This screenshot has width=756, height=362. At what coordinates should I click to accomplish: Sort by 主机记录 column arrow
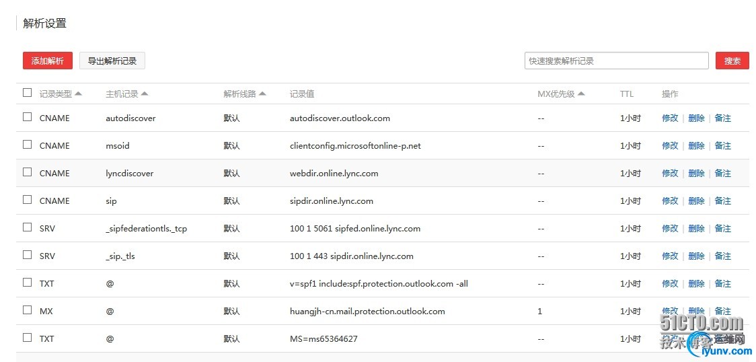[145, 94]
